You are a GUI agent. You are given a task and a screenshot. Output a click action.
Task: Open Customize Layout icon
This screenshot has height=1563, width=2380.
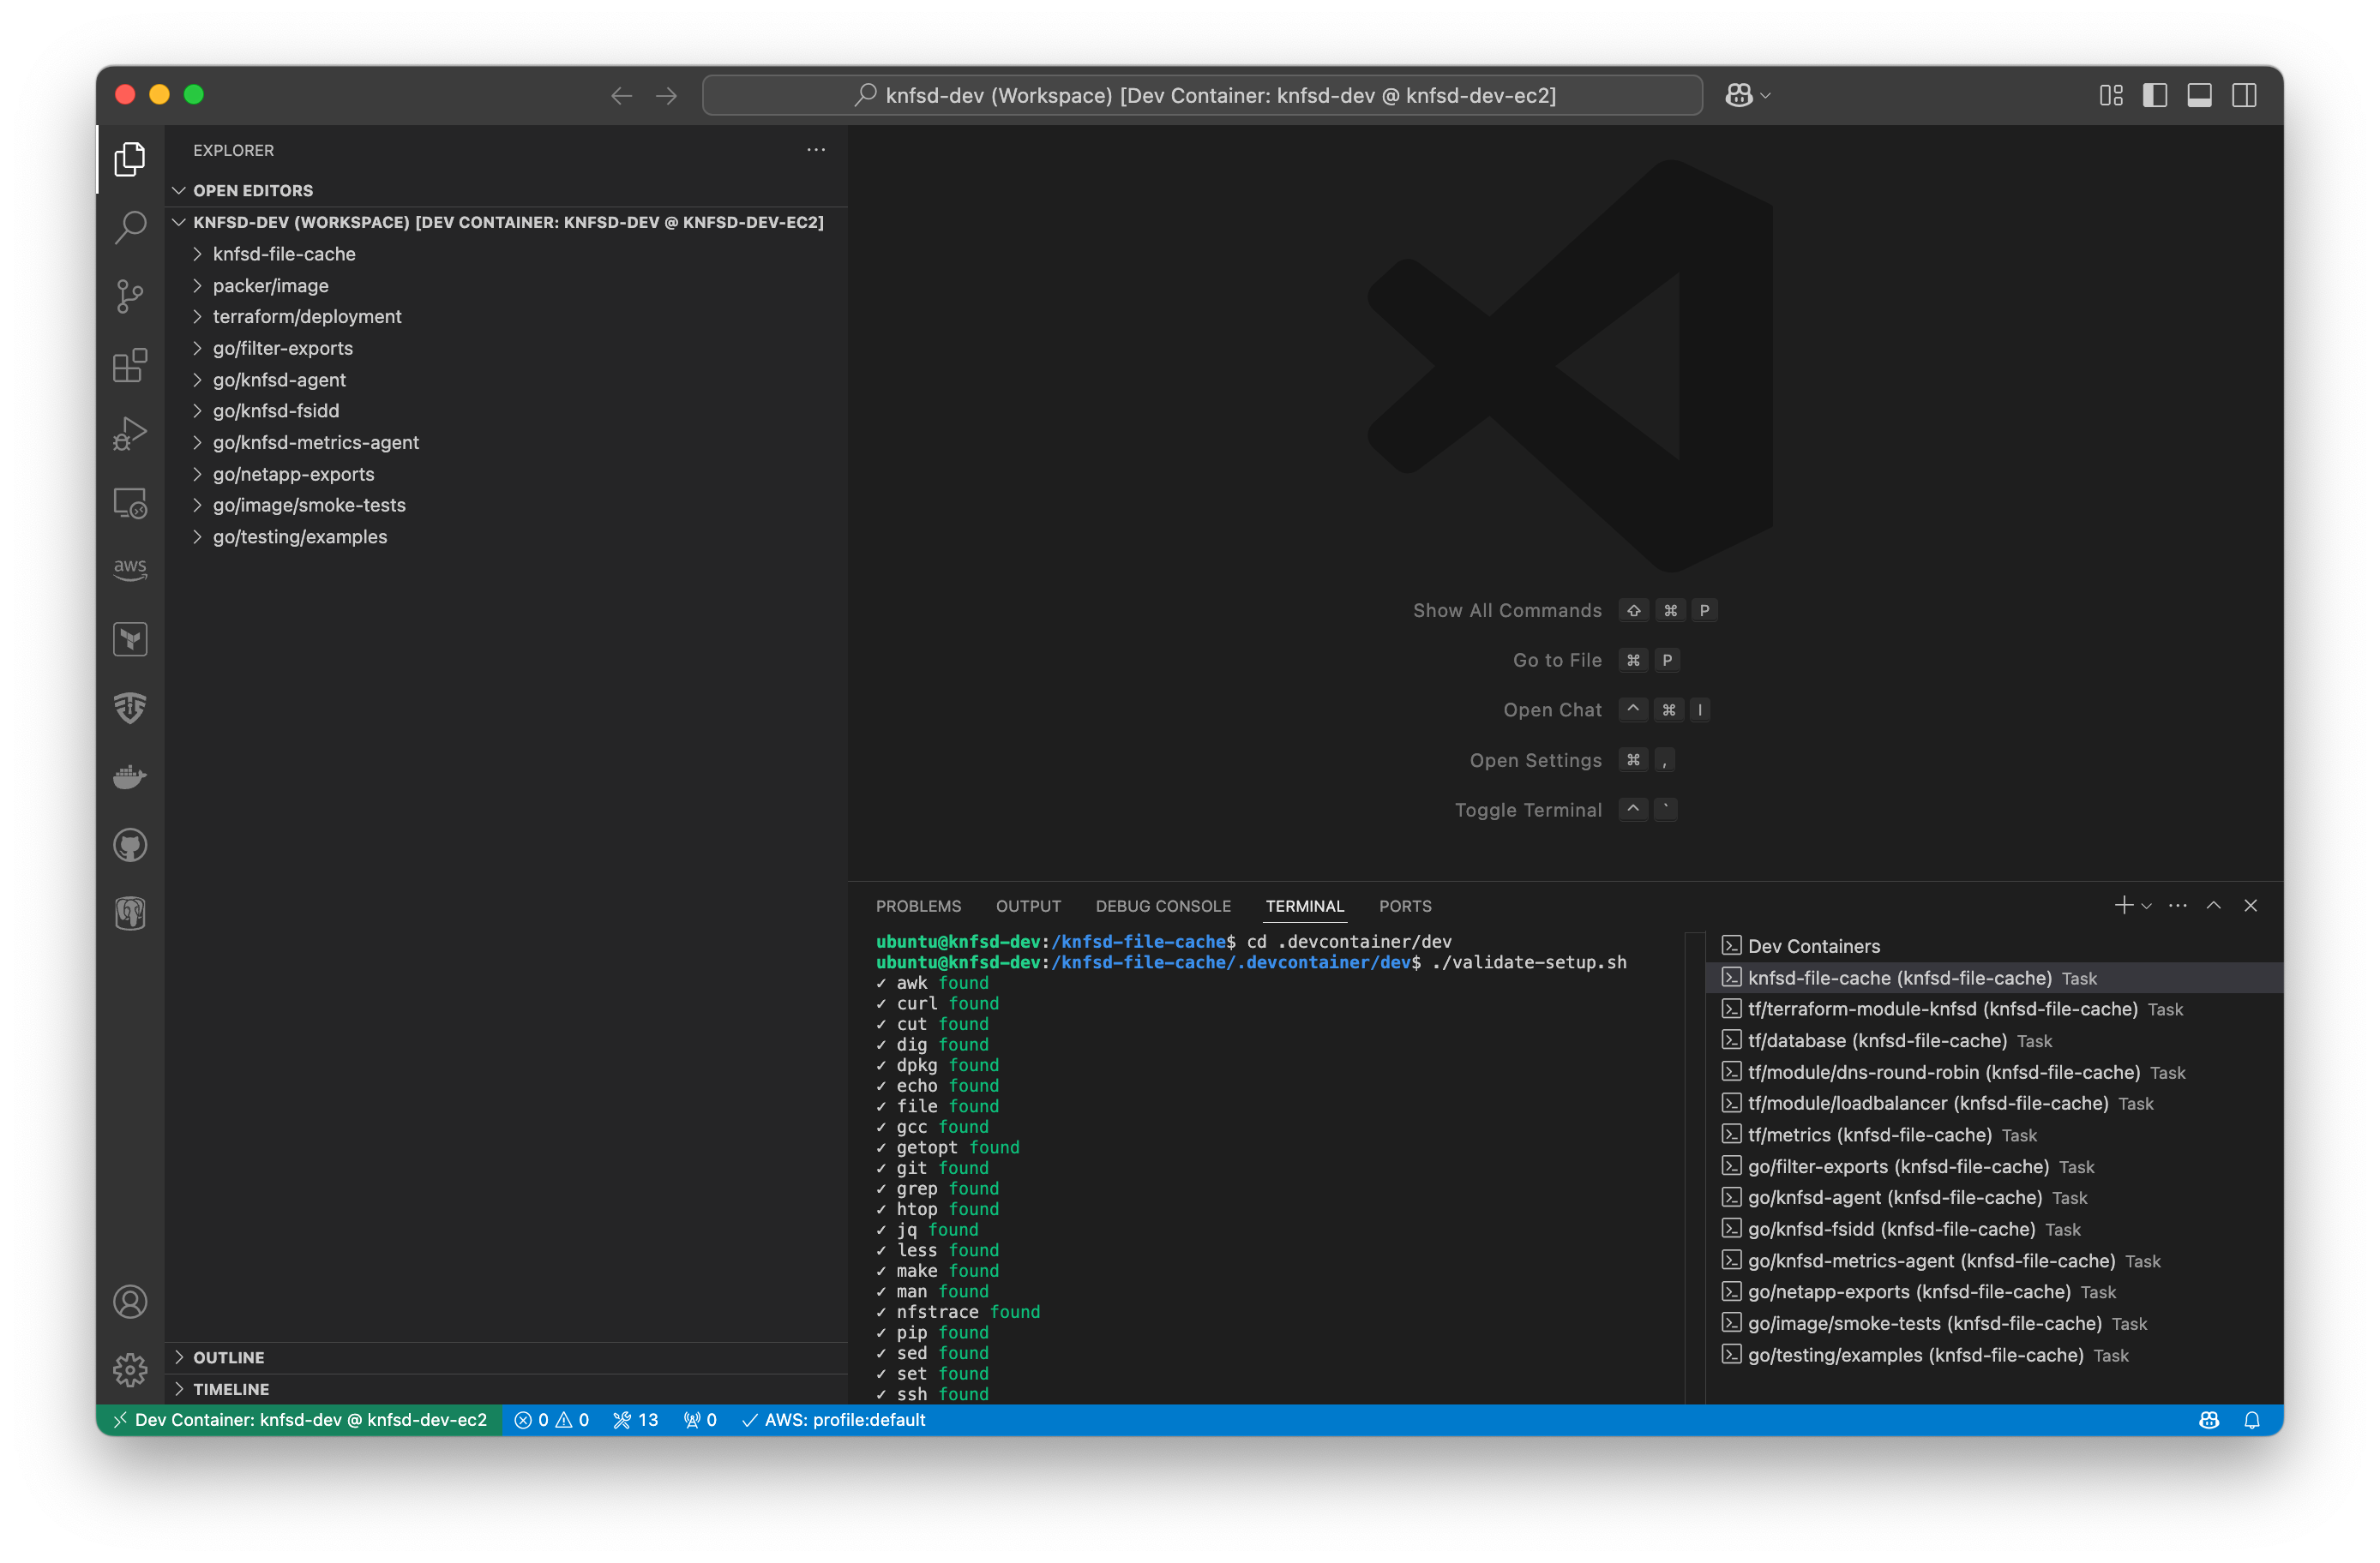2111,95
